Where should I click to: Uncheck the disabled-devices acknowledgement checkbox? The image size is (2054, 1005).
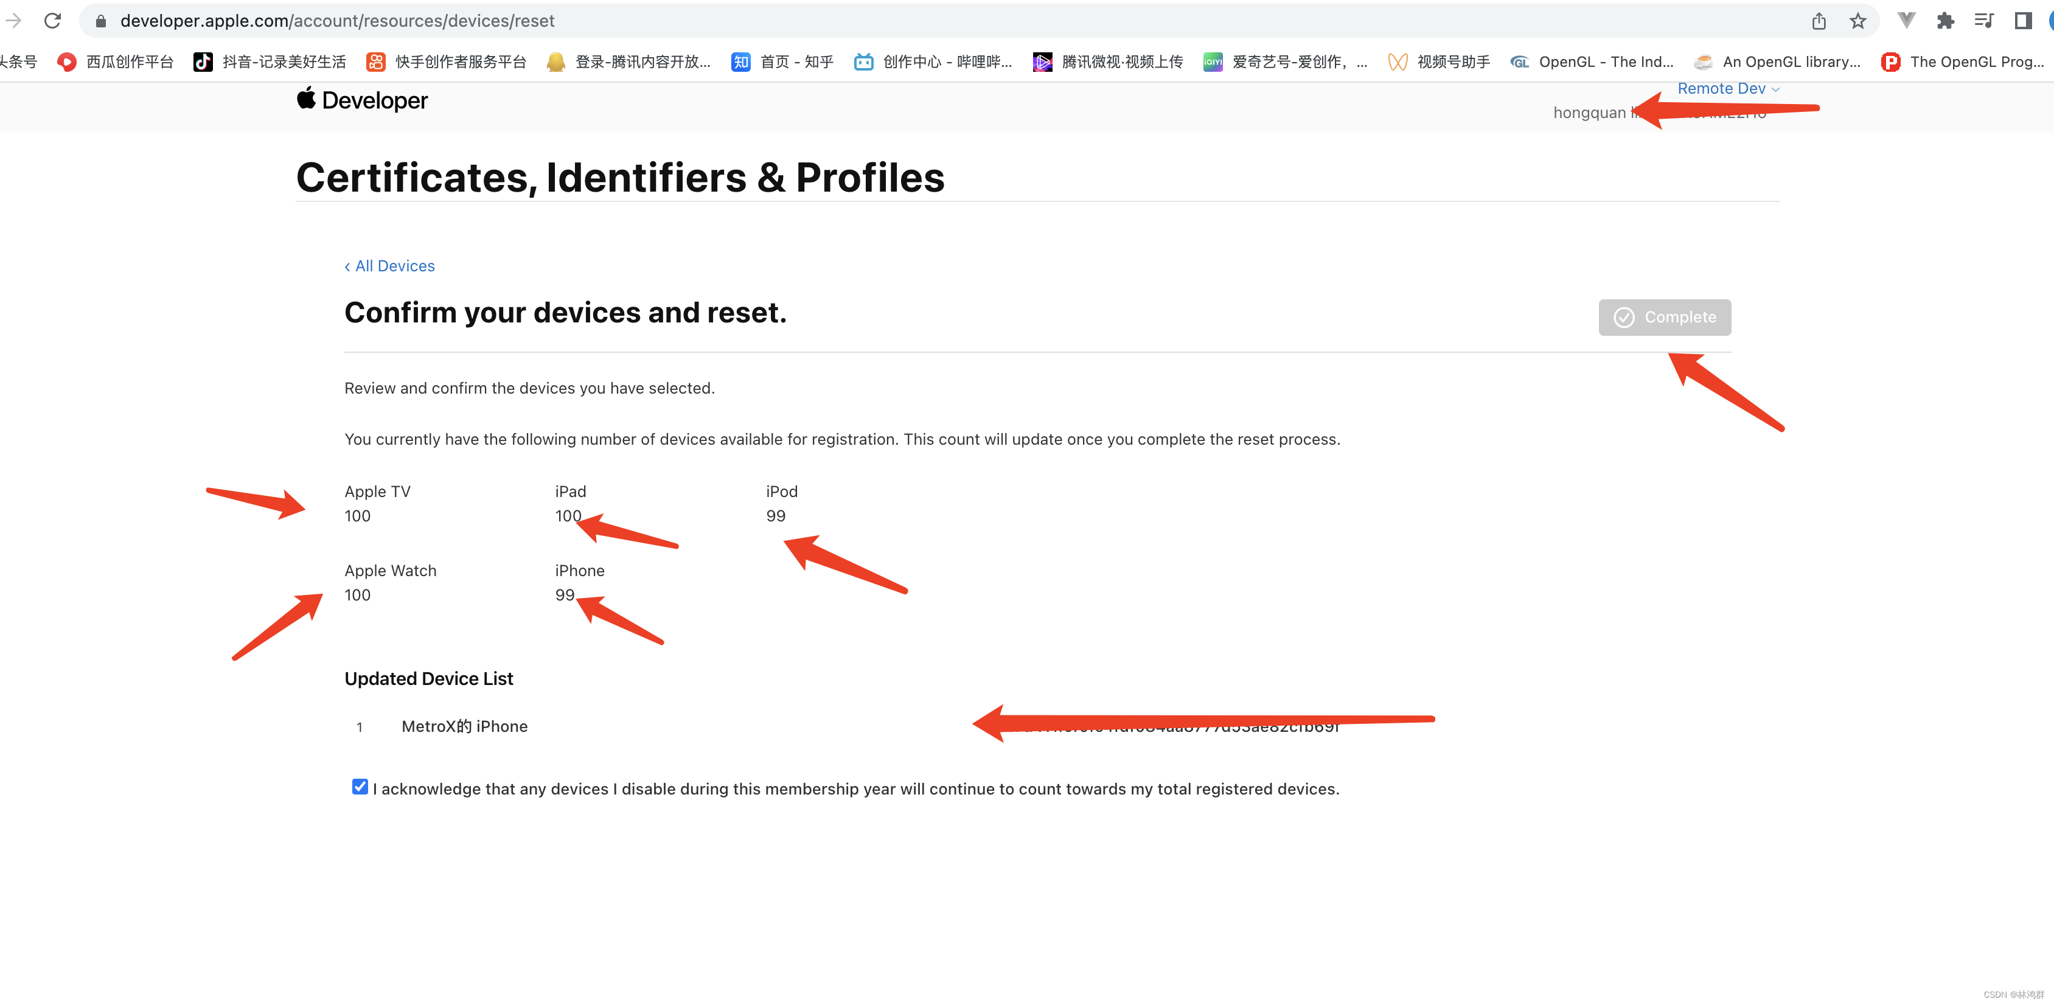[360, 787]
